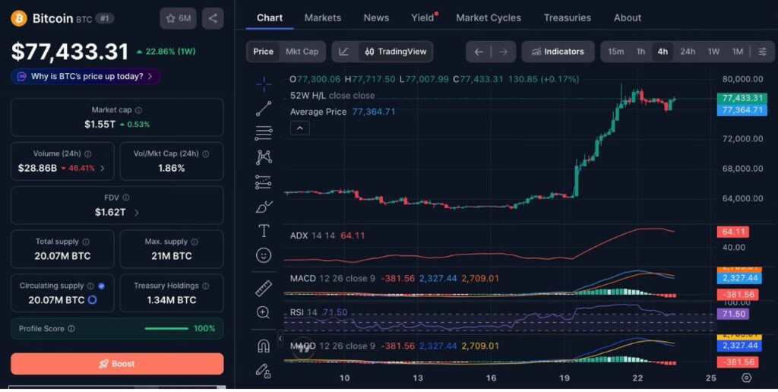Set interval to 15m
The width and height of the screenshot is (778, 392).
[x=615, y=52]
